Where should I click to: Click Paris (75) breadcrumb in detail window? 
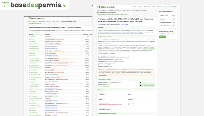point(119,11)
